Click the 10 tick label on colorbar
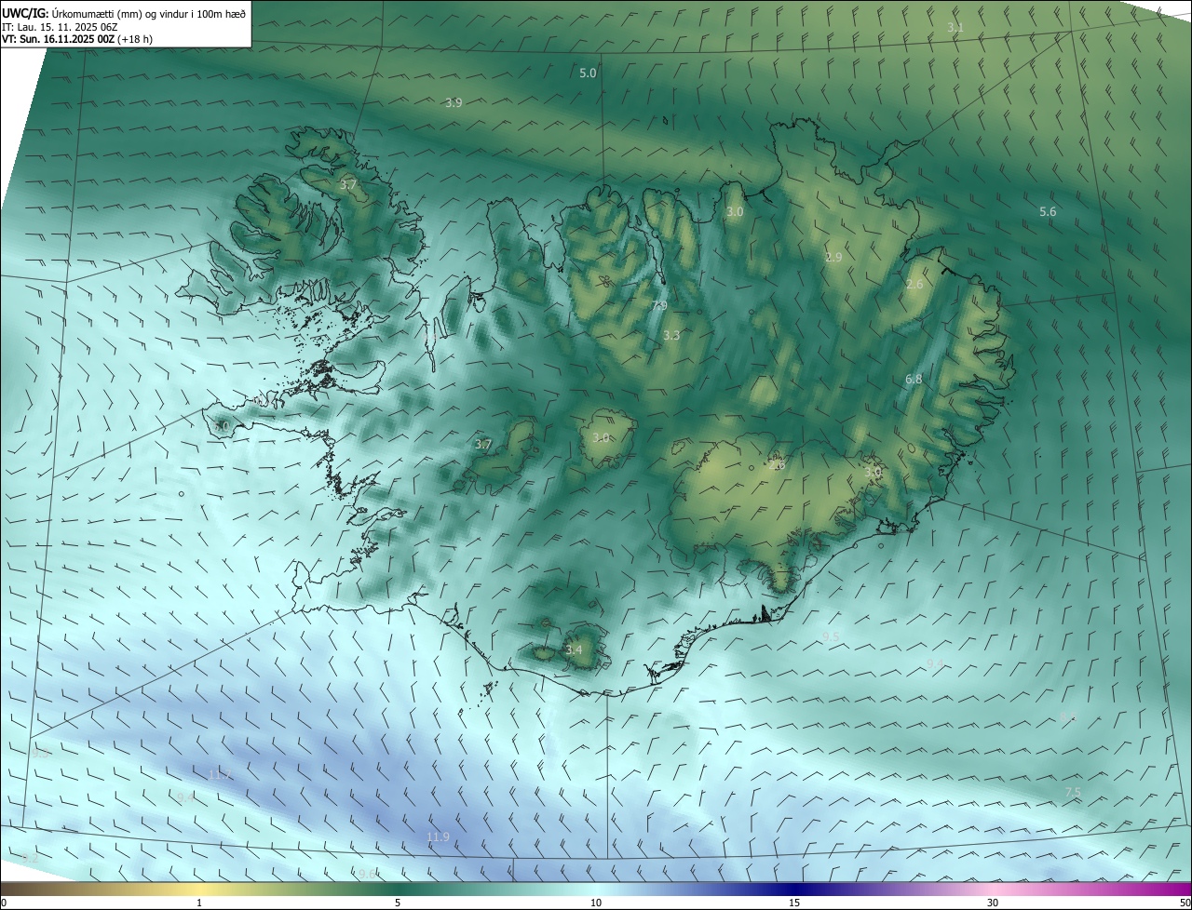 (596, 903)
